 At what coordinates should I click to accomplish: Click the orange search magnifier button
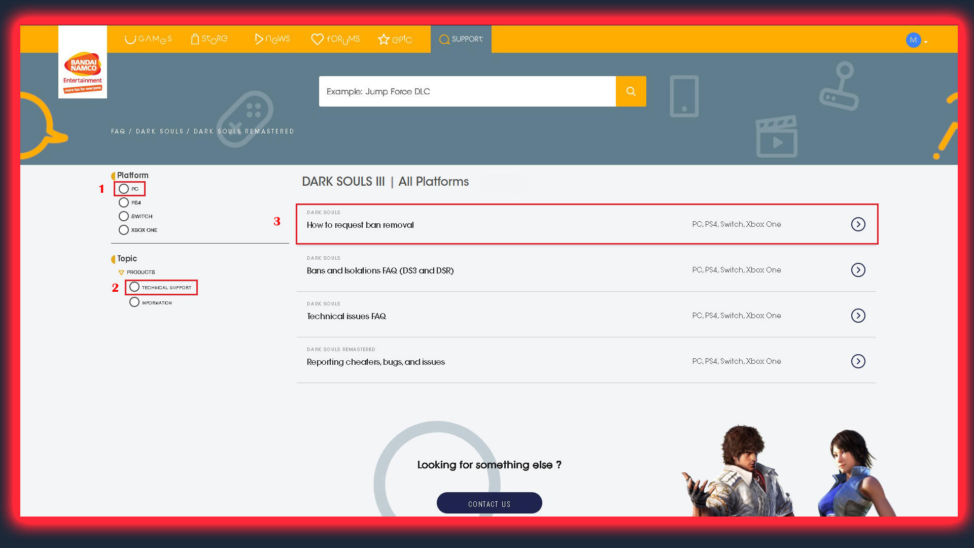pyautogui.click(x=631, y=91)
